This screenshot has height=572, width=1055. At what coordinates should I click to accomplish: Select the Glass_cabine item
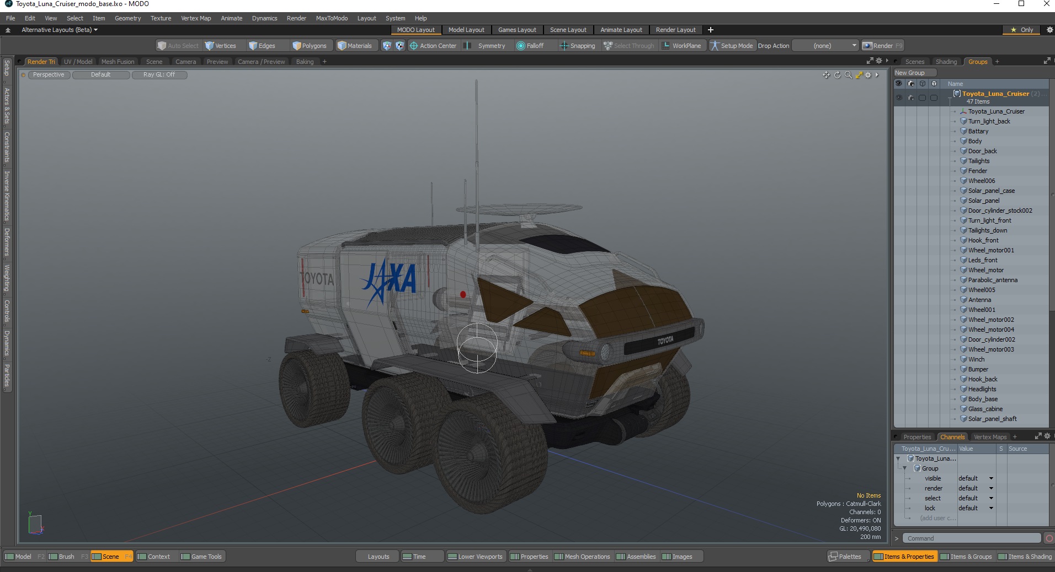coord(985,409)
